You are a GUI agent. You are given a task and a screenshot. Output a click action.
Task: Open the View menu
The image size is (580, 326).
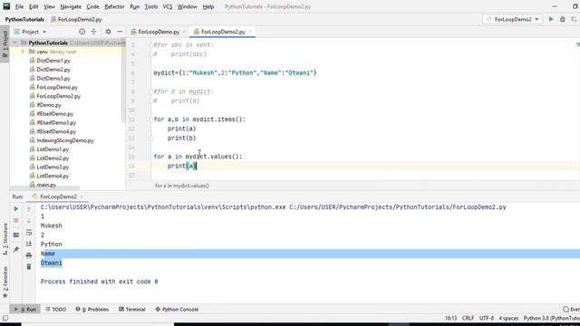tap(49, 6)
